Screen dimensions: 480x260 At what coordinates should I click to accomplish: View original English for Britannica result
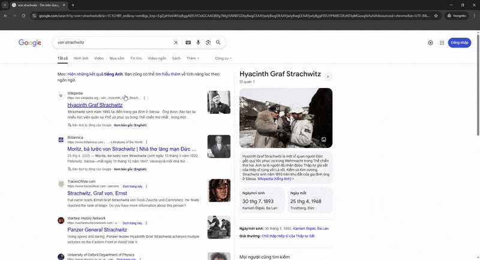click(x=130, y=169)
